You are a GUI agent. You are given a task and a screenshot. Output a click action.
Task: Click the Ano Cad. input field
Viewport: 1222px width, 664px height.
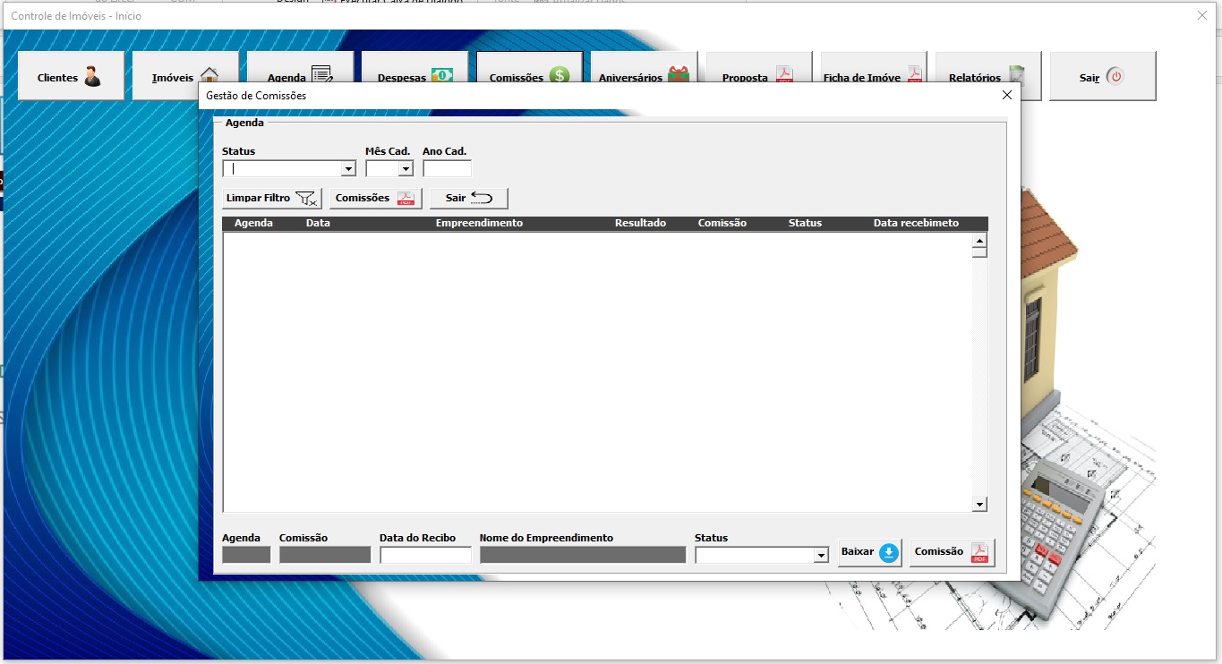tap(447, 169)
